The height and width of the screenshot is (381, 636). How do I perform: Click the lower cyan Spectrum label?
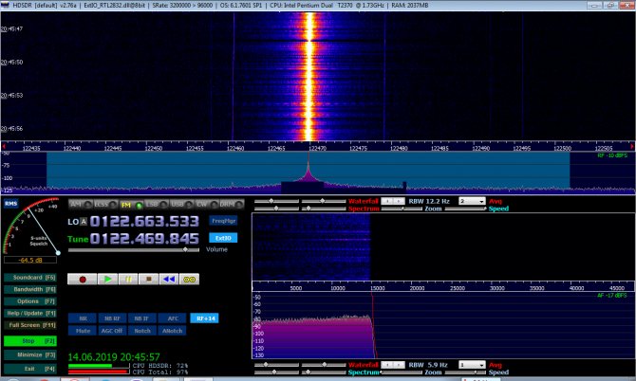point(364,372)
